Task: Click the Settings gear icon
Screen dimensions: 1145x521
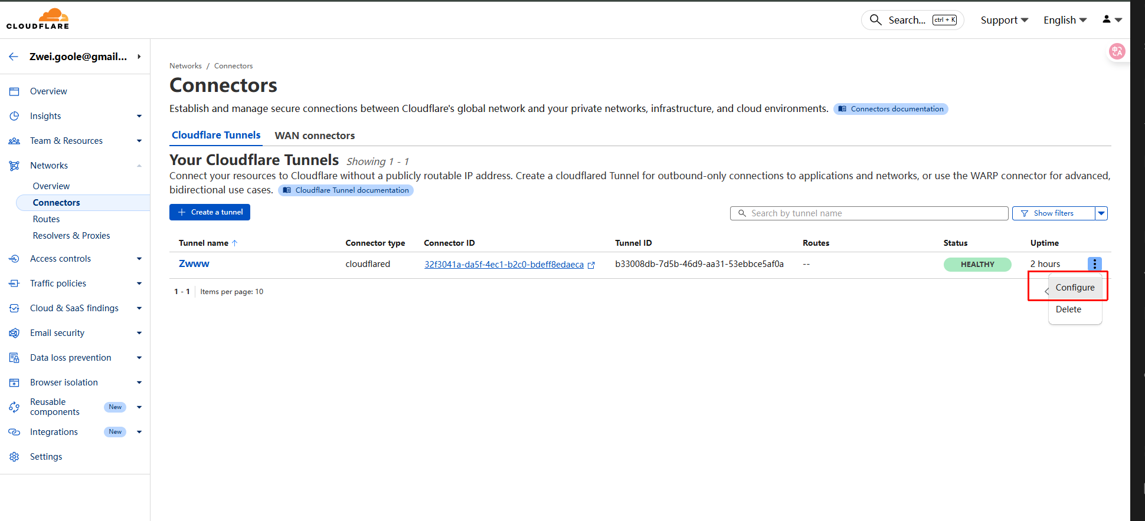Action: (14, 457)
